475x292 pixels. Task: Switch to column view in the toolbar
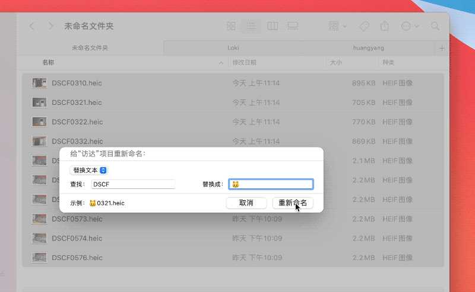coord(273,26)
